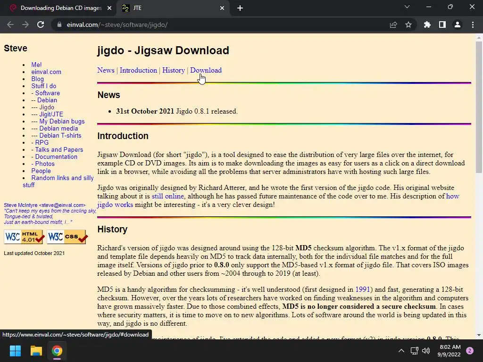This screenshot has height=362, width=483.
Task: Expand the tab search chevron
Action: click(x=407, y=7)
